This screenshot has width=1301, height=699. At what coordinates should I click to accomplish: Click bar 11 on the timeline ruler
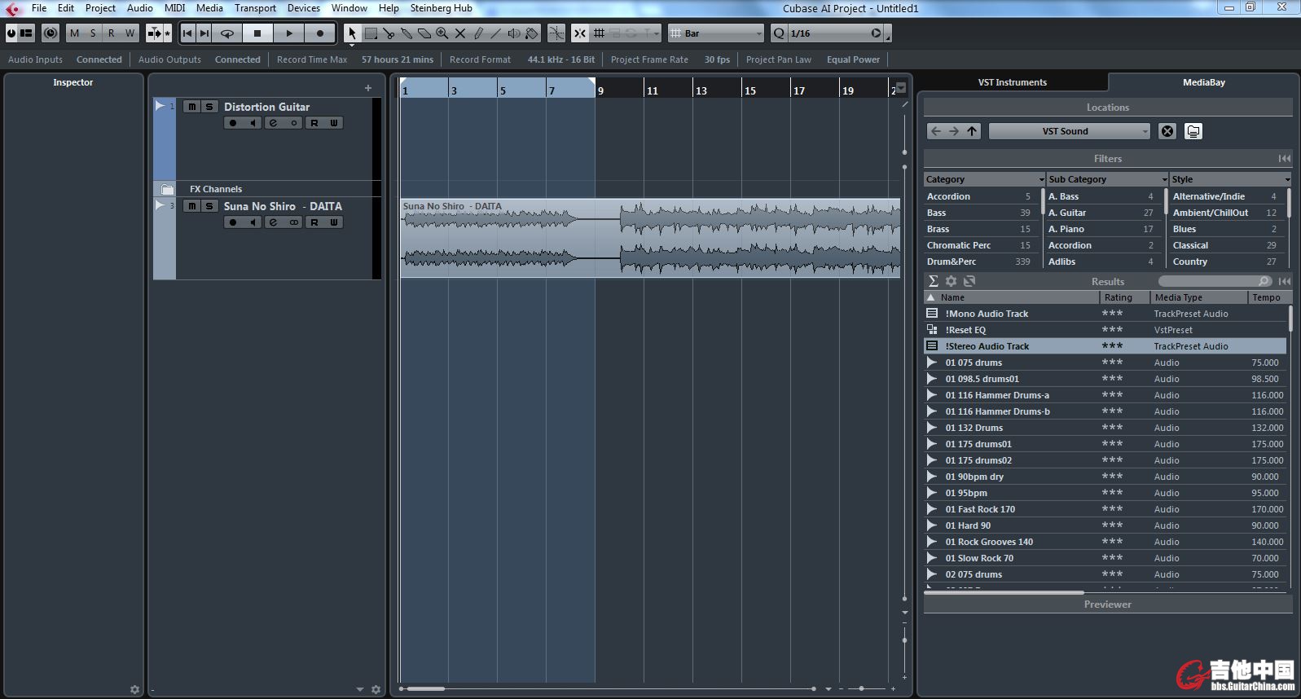[x=653, y=90]
